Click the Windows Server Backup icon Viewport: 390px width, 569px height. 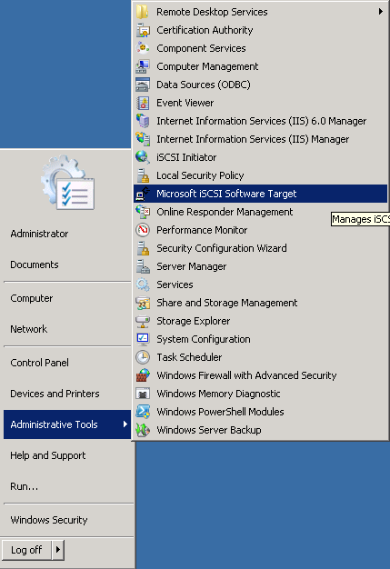[143, 430]
